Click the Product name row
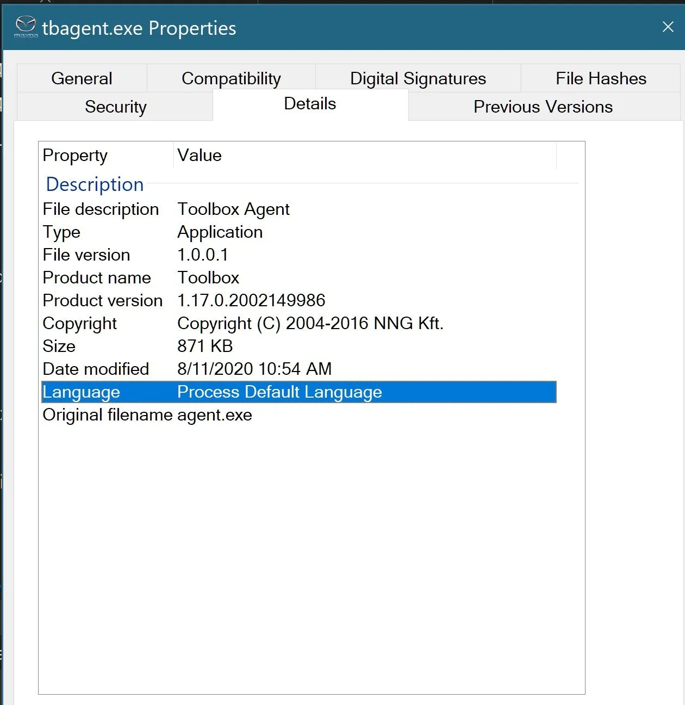Screen dimensions: 685x705 pos(97,278)
